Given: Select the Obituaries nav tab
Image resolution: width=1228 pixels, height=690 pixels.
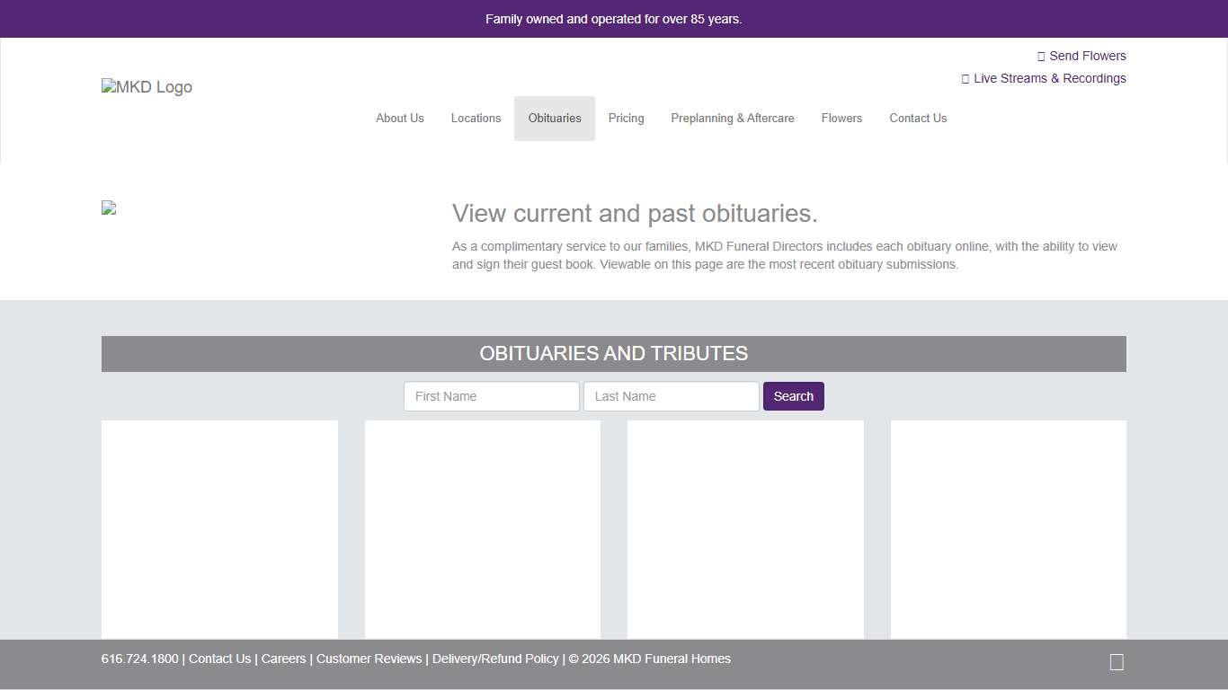Looking at the screenshot, I should [x=555, y=118].
